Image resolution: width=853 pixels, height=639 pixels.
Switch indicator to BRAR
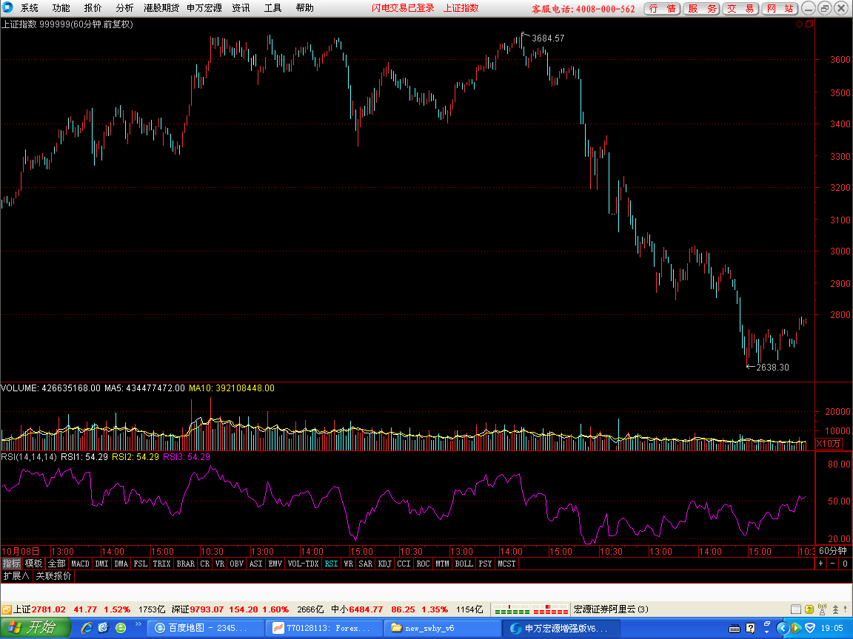(186, 564)
